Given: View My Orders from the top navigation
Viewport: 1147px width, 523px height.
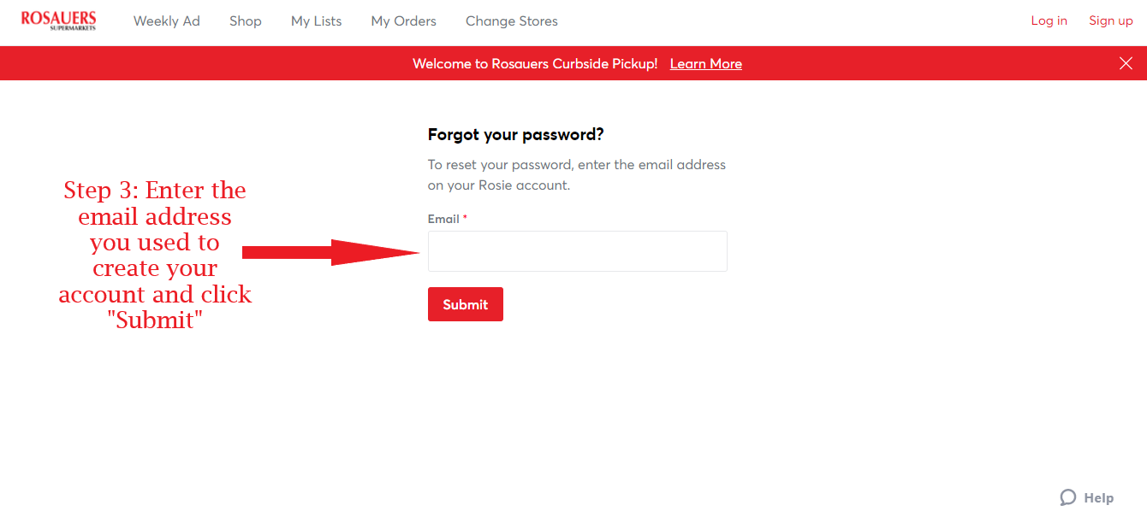Looking at the screenshot, I should (403, 21).
